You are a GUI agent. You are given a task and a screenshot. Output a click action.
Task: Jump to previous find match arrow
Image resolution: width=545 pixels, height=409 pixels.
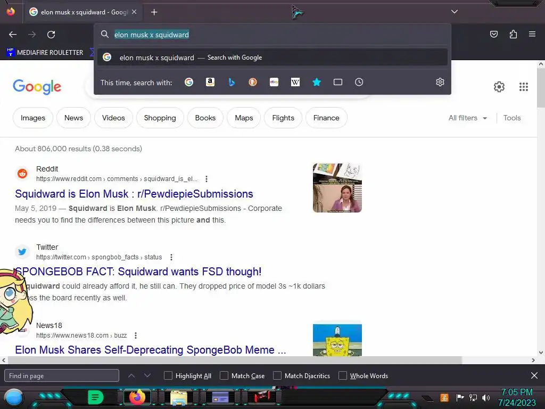131,375
